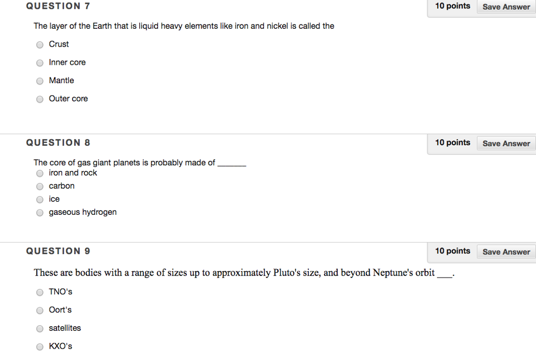This screenshot has height=357, width=536.
Task: Click the 10 points label for Question 9
Action: (452, 251)
